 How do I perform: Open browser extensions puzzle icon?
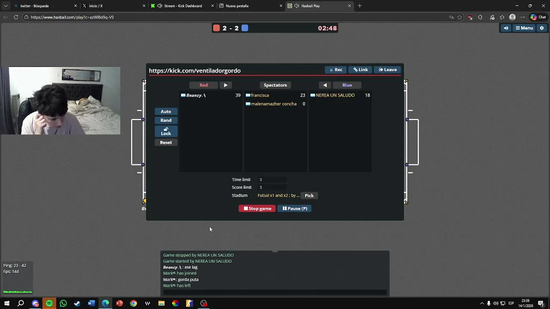coord(480,17)
